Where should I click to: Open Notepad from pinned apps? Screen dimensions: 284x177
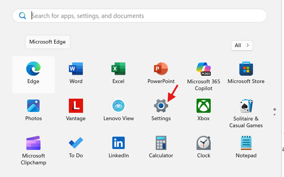246,143
